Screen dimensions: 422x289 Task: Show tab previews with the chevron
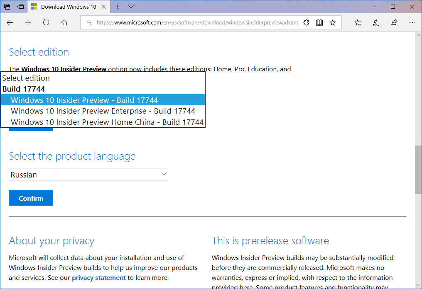pyautogui.click(x=131, y=7)
